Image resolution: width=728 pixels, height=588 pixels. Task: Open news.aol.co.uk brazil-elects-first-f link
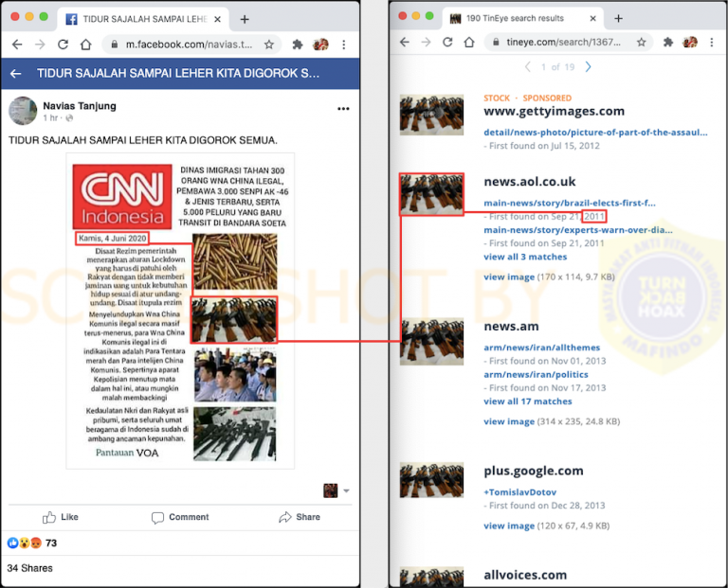tap(569, 203)
